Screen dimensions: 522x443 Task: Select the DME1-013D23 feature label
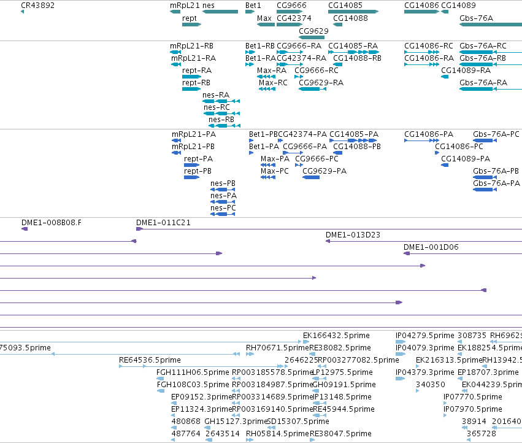353,235
